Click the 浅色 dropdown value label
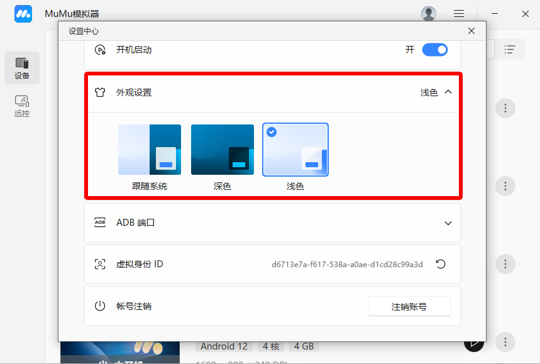The image size is (540, 364). coord(429,92)
